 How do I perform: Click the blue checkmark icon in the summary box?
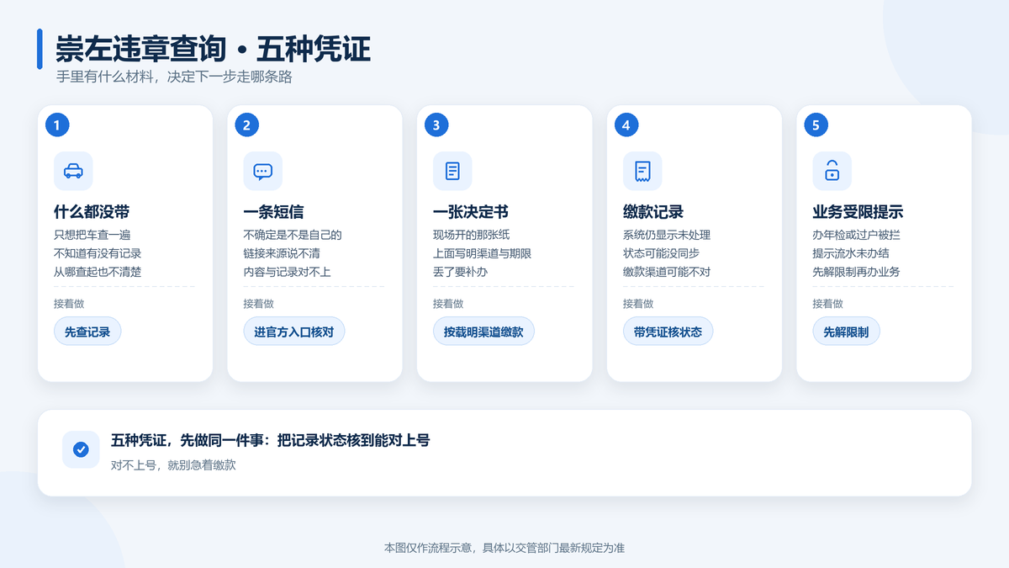point(81,449)
